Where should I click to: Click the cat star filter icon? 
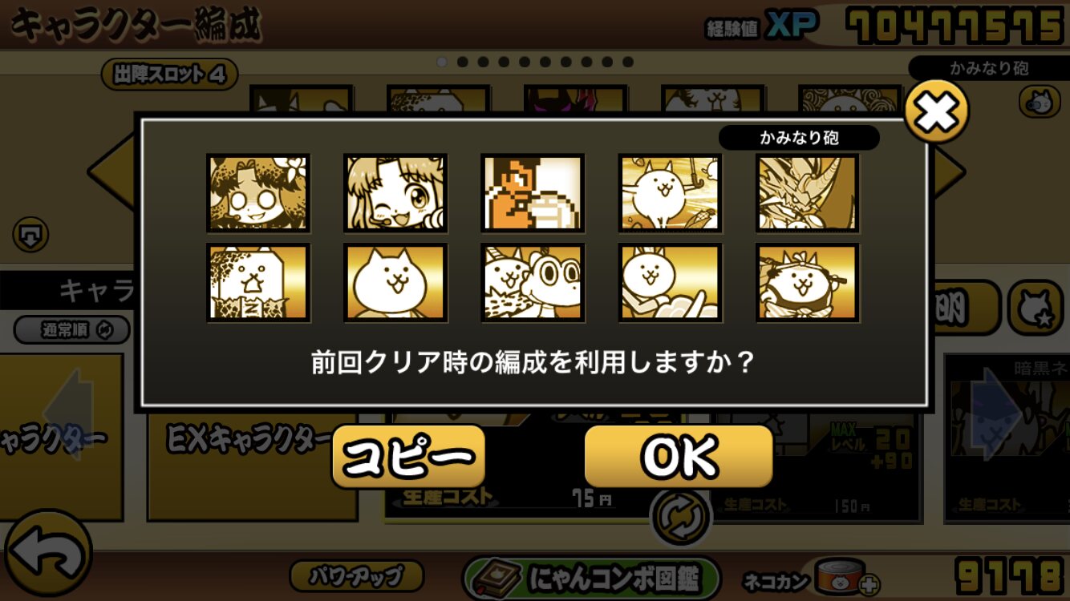point(1035,308)
